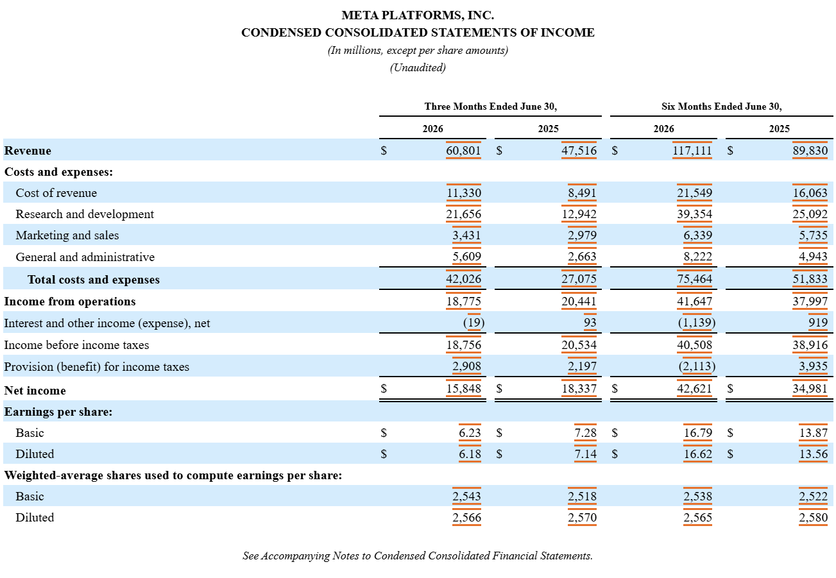Click the net income value 15,848
The image size is (836, 578).
463,389
